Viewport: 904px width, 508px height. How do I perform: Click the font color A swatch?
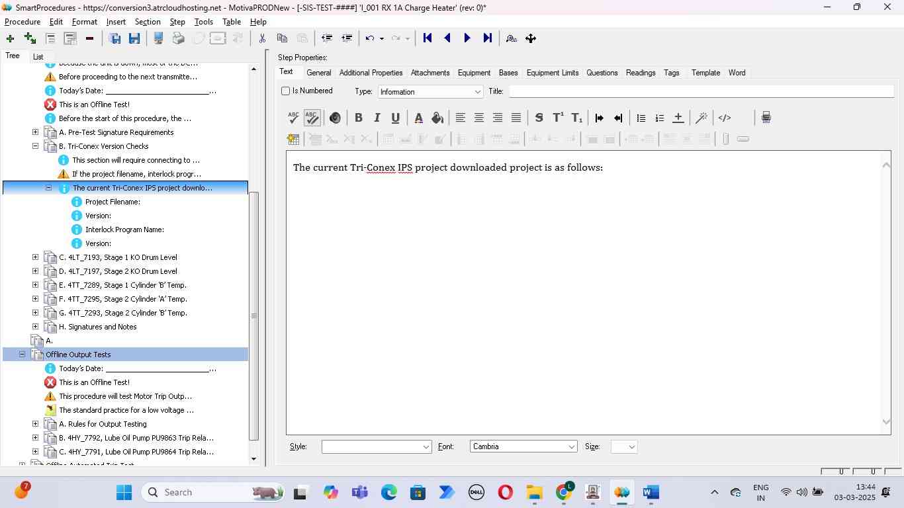(418, 118)
